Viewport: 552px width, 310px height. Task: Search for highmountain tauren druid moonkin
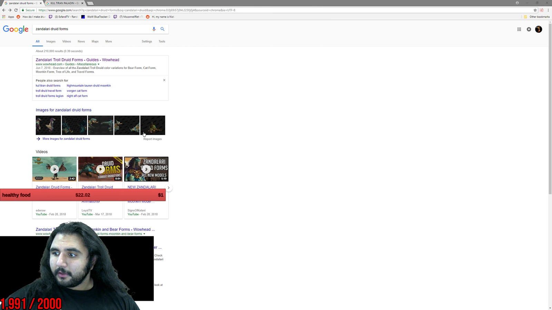coord(89,86)
